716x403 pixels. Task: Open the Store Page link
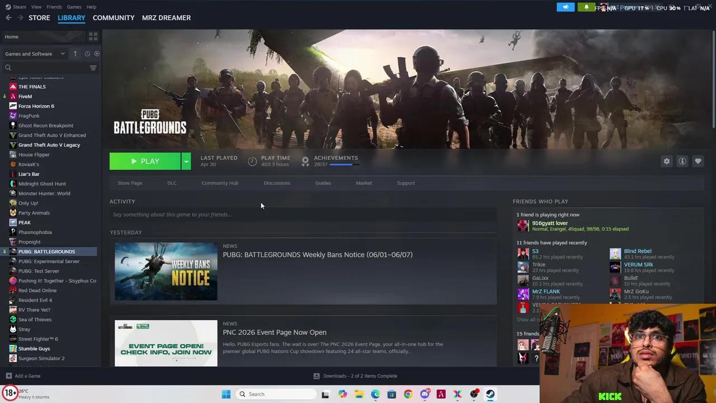point(130,183)
